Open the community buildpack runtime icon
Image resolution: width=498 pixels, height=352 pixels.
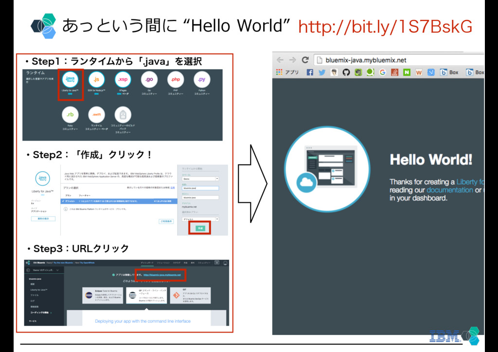pos(123,115)
